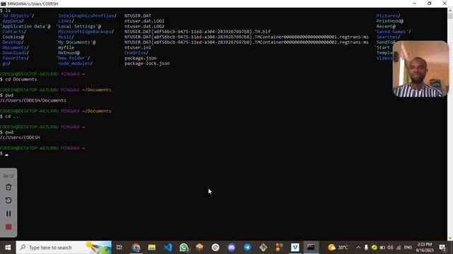453x254 pixels.
Task: Click 'package.json' in the ls output
Action: (x=140, y=58)
